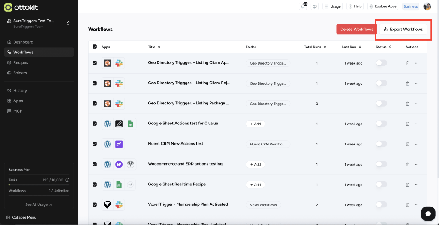Open Recipes in the sidebar
This screenshot has width=439, height=225.
click(20, 62)
